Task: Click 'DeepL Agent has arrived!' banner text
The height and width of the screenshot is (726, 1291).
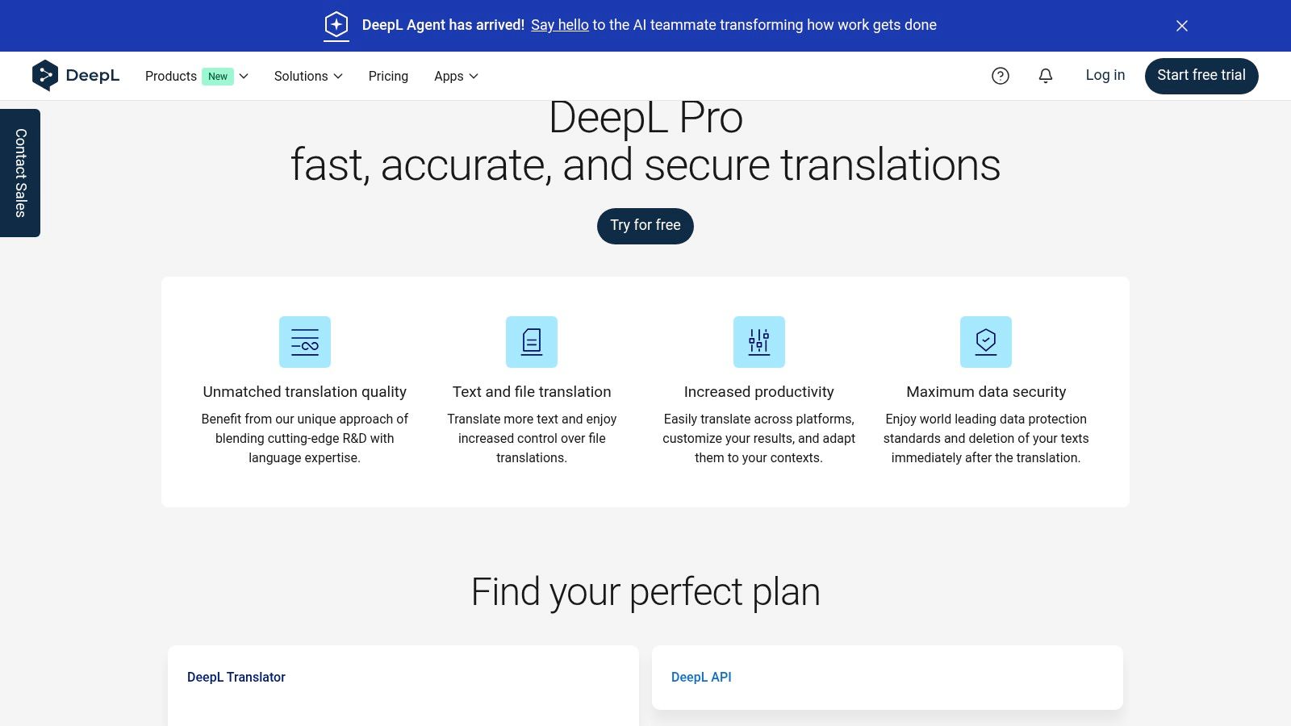Action: tap(443, 25)
